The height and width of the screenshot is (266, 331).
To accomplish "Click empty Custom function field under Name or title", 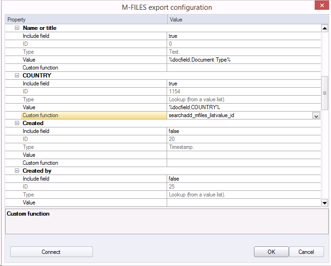I will (243, 68).
